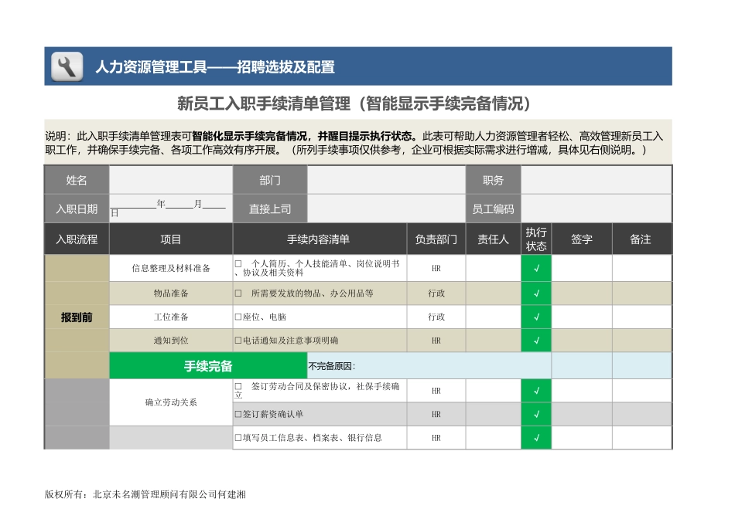The image size is (735, 519).
Task: Toggle the checkbox for 所需要发放的物品
Action: coord(238,293)
